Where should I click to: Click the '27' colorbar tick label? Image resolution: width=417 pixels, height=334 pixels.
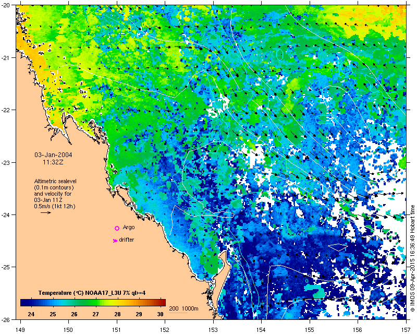click(x=95, y=314)
